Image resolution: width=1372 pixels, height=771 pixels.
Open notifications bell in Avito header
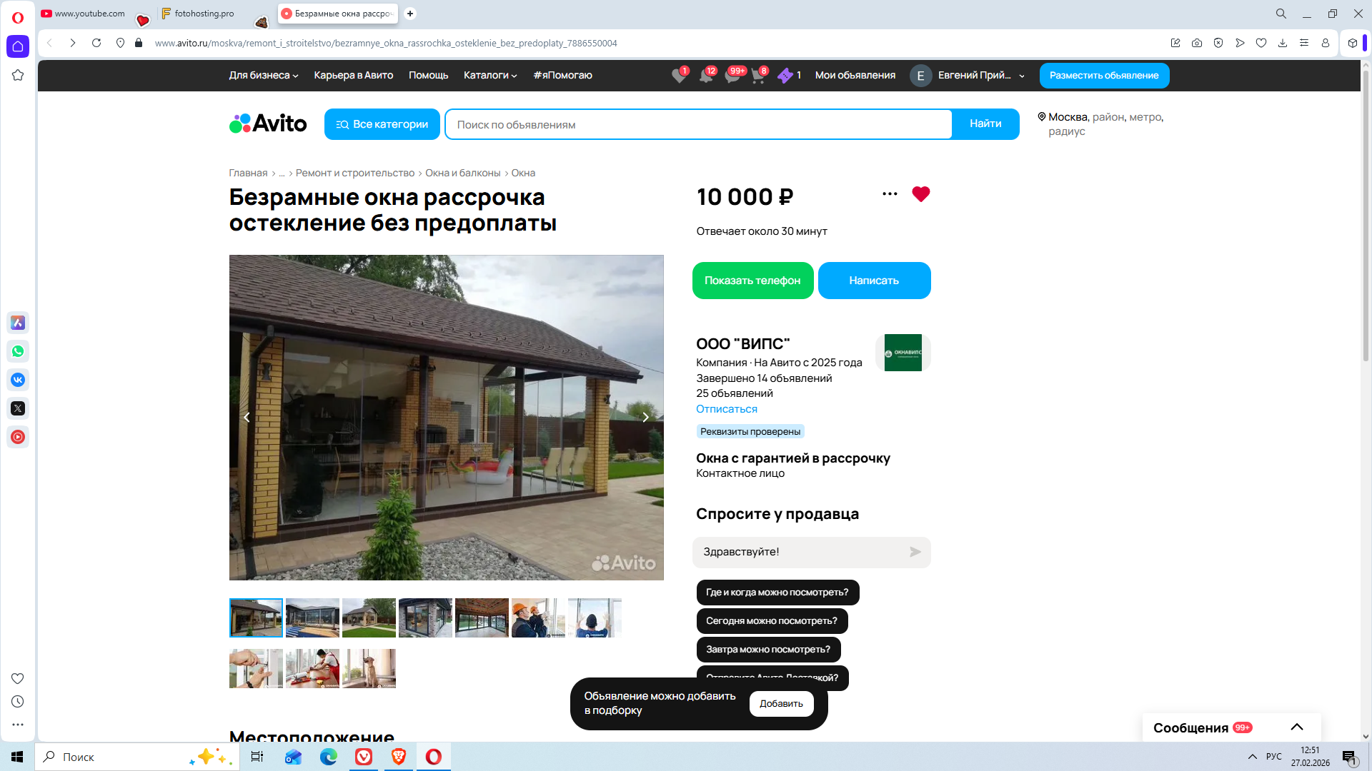(x=706, y=76)
